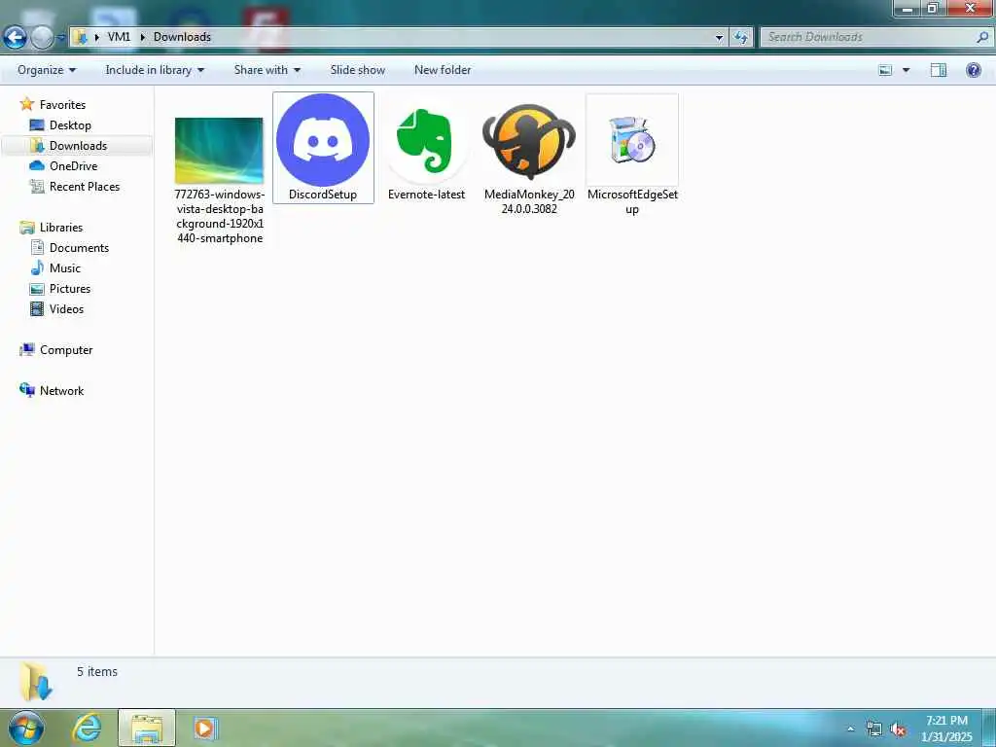Show hidden system tray icons
This screenshot has height=747, width=996.
[850, 729]
